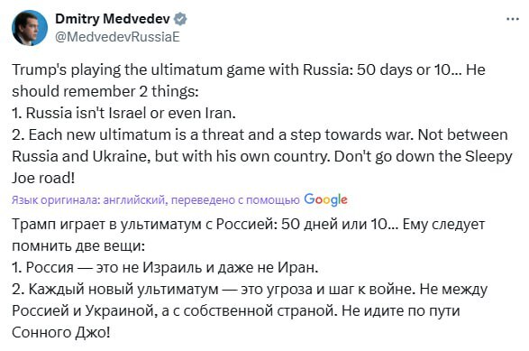
Task: Click the 'помнить две вещи:' line
Action: 78,246
